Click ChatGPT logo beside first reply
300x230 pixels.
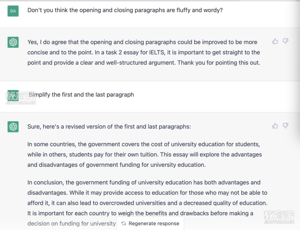[13, 42]
